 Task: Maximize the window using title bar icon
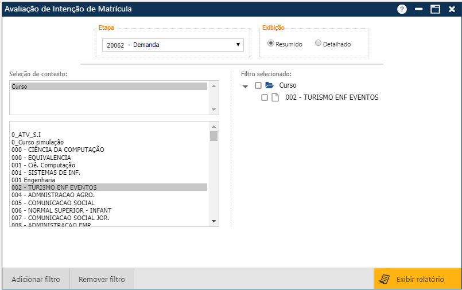(435, 9)
